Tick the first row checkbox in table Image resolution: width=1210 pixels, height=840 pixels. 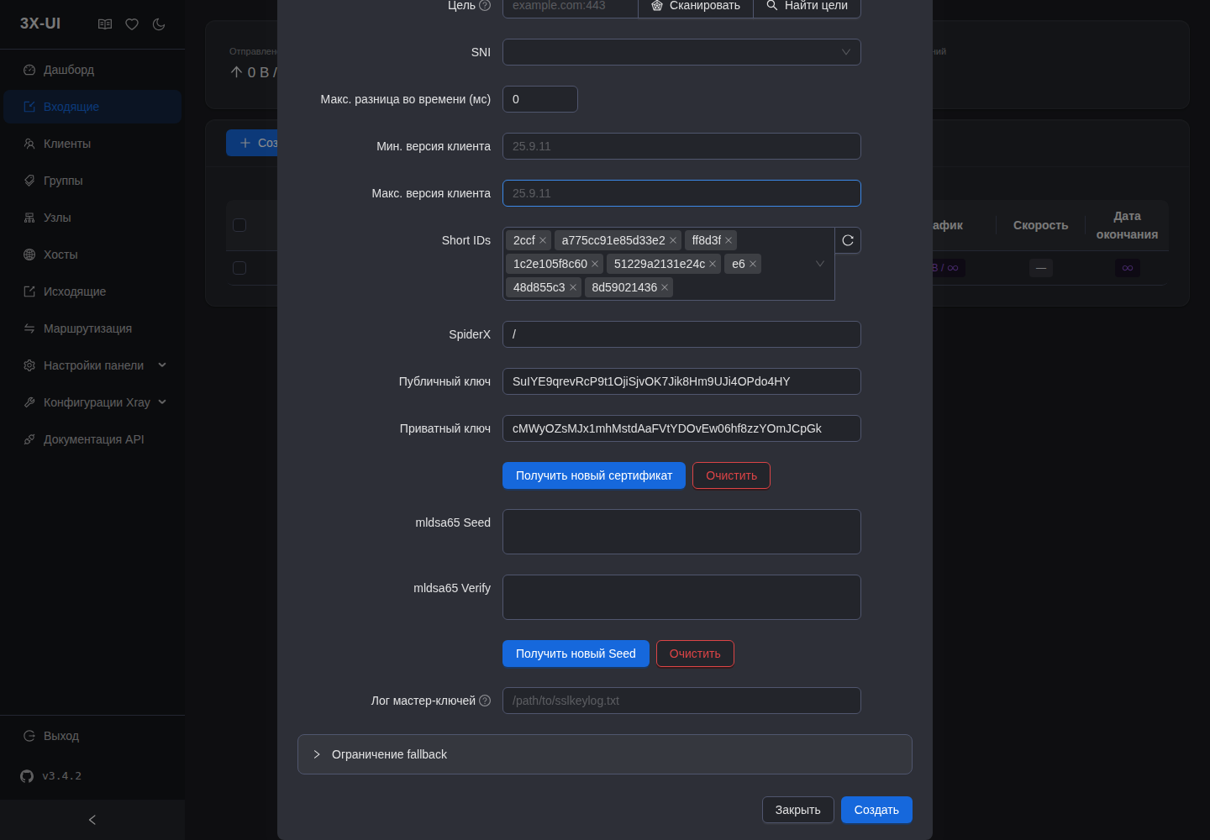(239, 268)
